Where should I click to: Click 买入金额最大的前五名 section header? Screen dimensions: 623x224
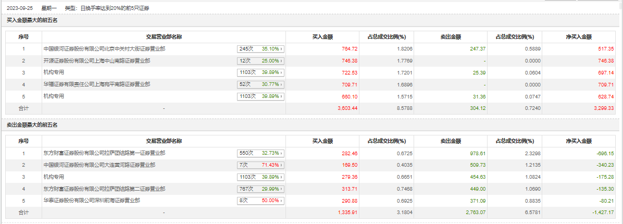32,21
